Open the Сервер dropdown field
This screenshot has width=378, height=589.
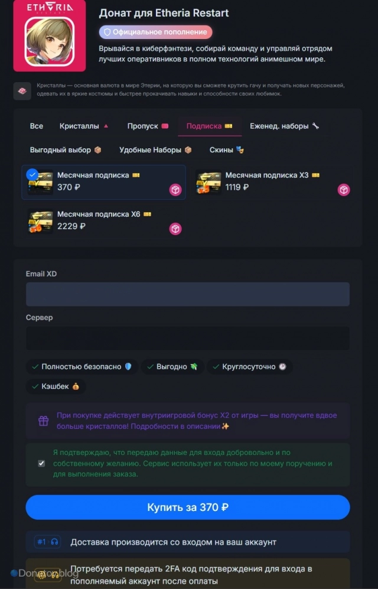click(x=188, y=338)
